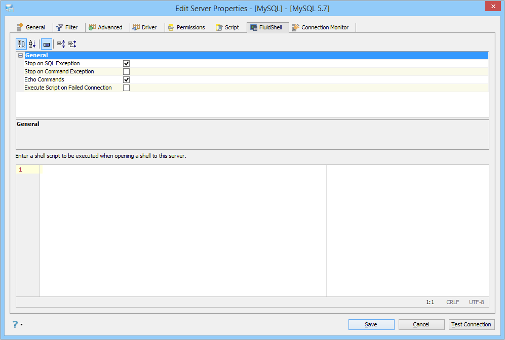Collapse all property categories icon

(x=72, y=44)
